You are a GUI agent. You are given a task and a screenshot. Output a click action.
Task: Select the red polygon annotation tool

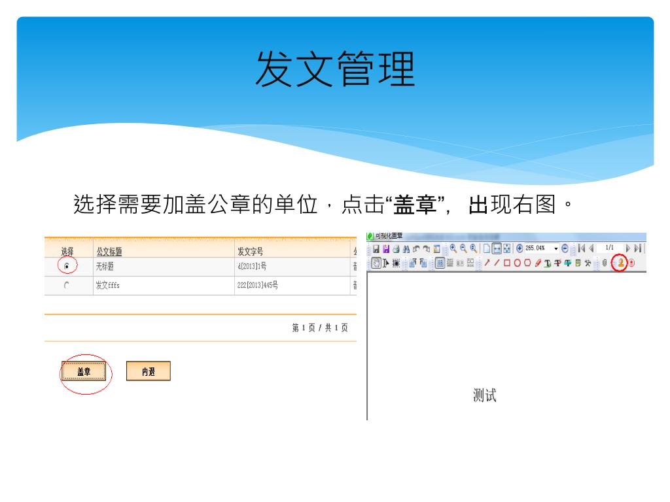click(x=527, y=263)
